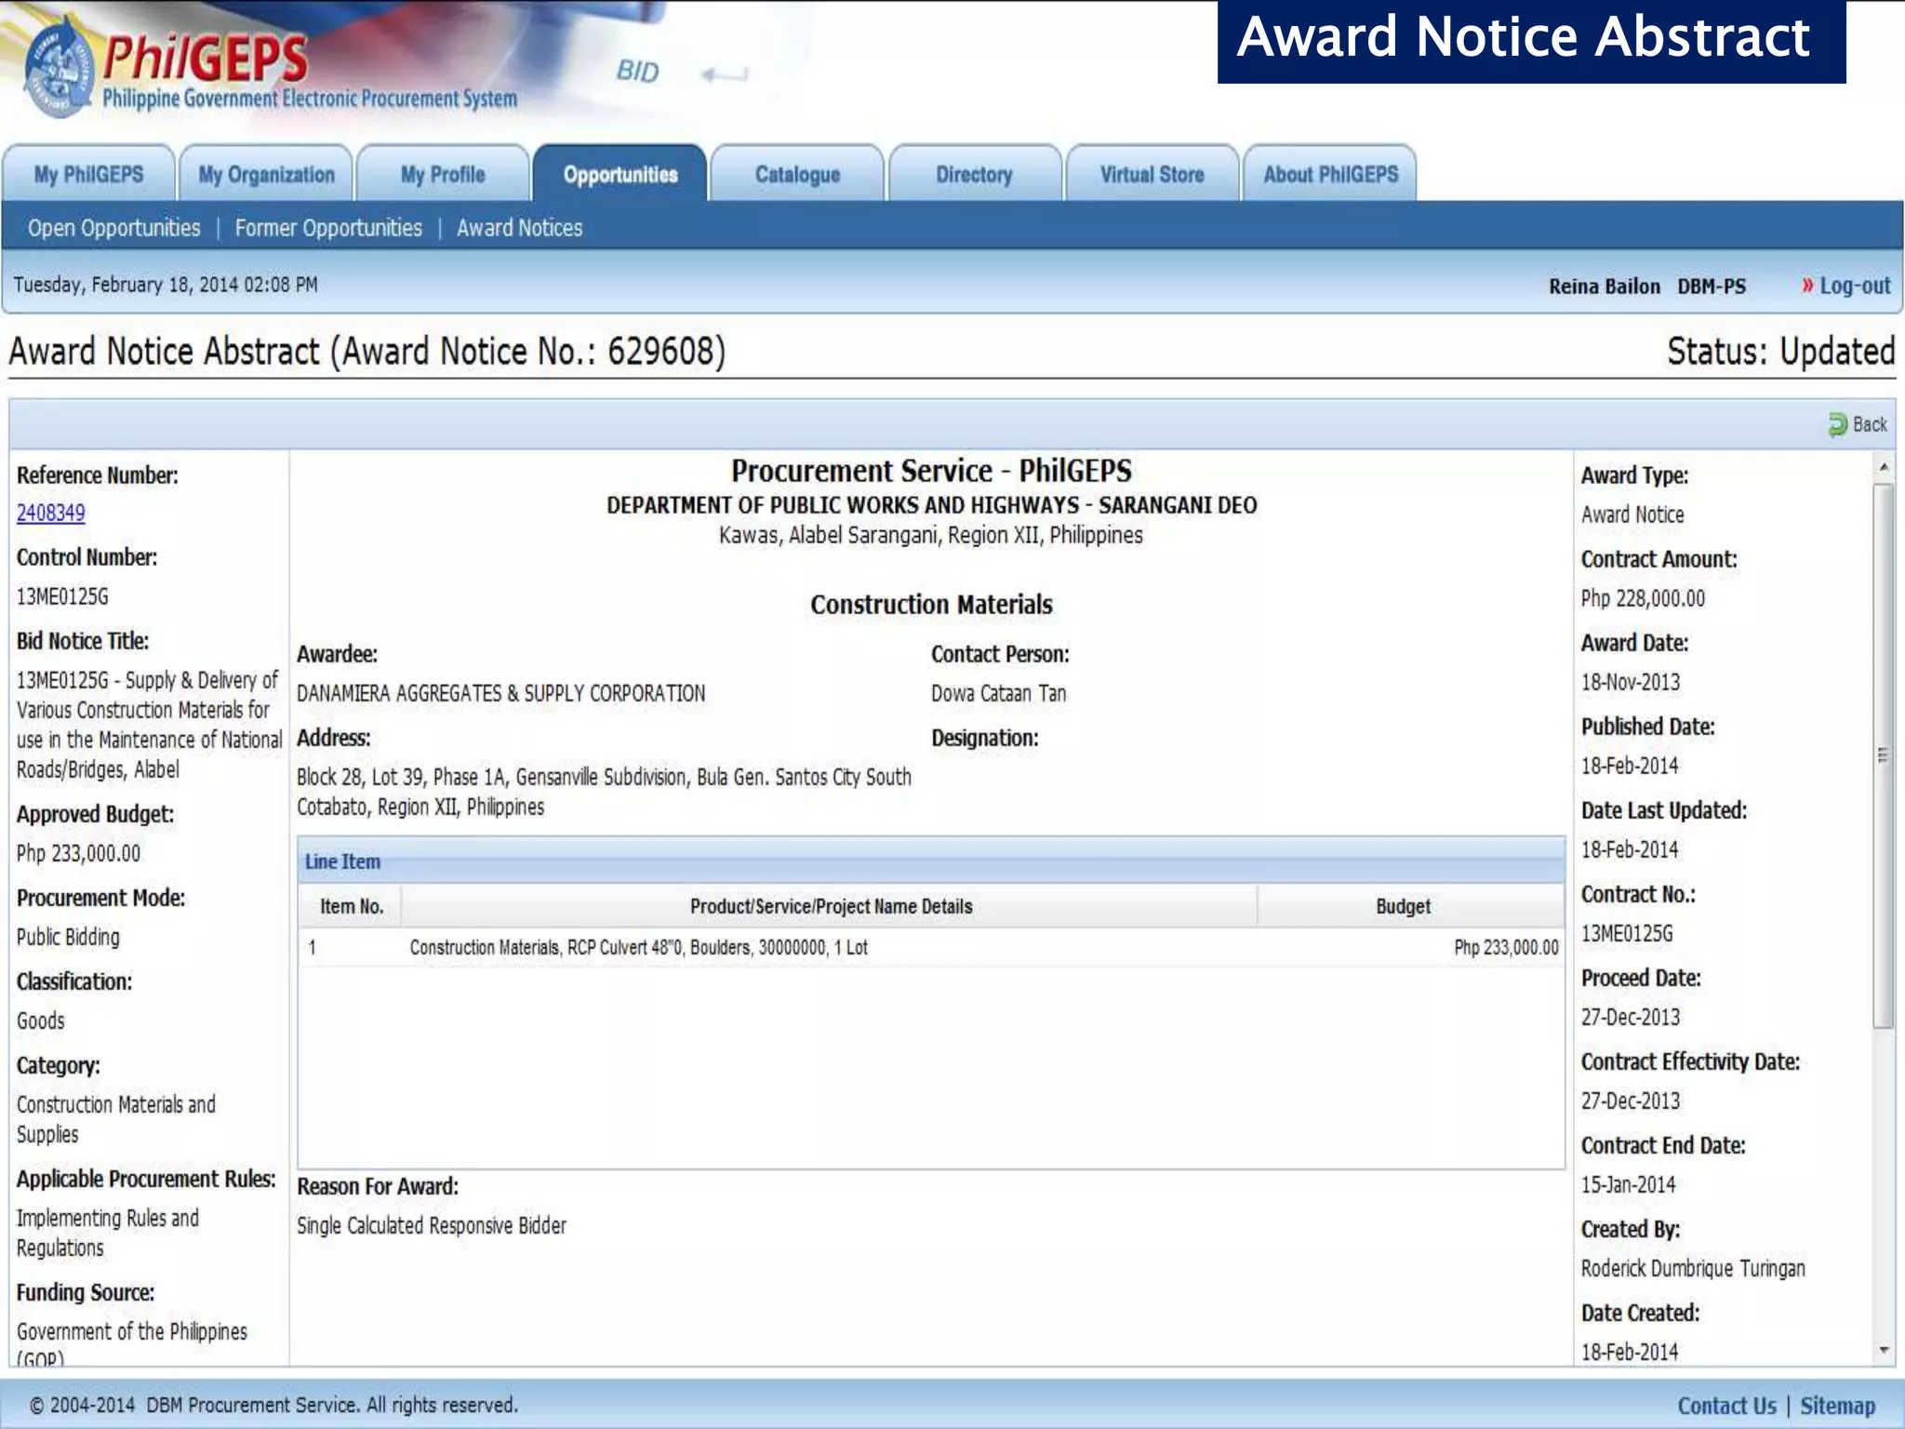Click the right panel scrollbar thumb
Screen dimensions: 1905x1429
click(x=1884, y=754)
